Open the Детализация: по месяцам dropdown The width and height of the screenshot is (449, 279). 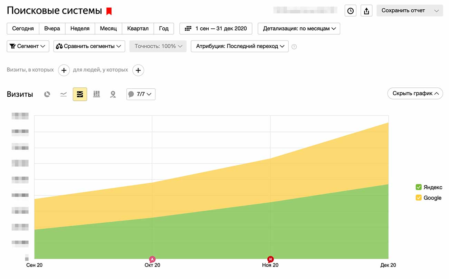coord(298,28)
